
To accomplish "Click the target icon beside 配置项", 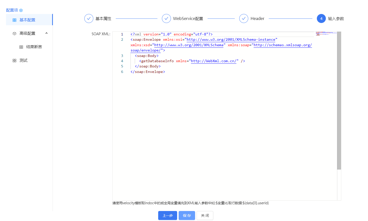I will click(21, 10).
